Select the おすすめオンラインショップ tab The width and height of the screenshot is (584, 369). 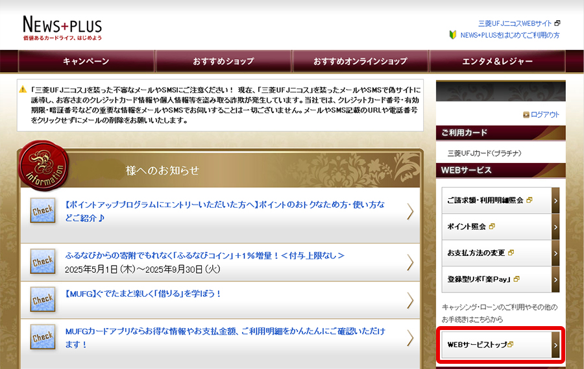(360, 61)
